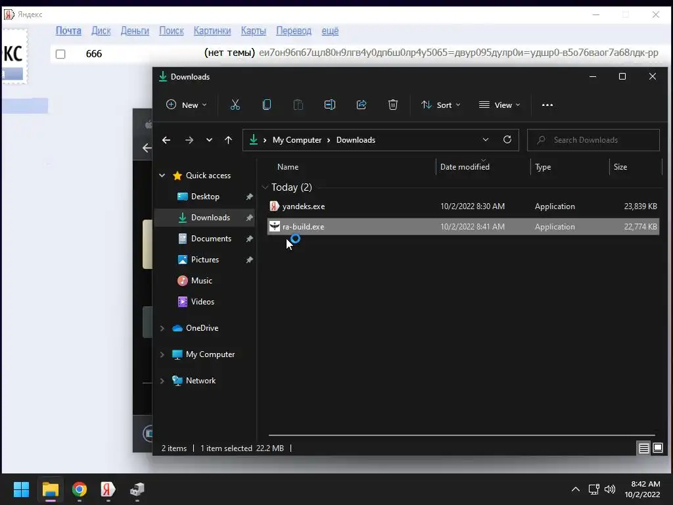673x505 pixels.
Task: Click the Copy icon in Explorer toolbar
Action: click(x=267, y=105)
